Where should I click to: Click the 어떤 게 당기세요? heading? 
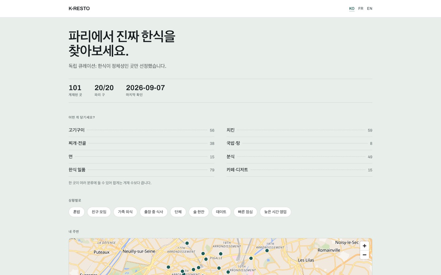[82, 117]
